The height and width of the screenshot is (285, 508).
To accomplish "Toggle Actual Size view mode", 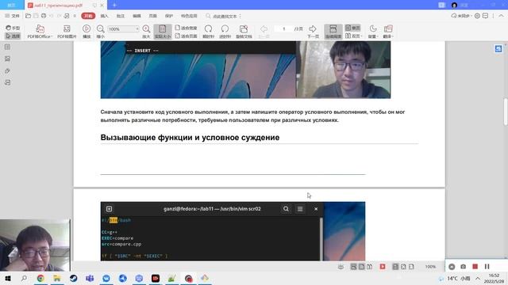I will [163, 32].
